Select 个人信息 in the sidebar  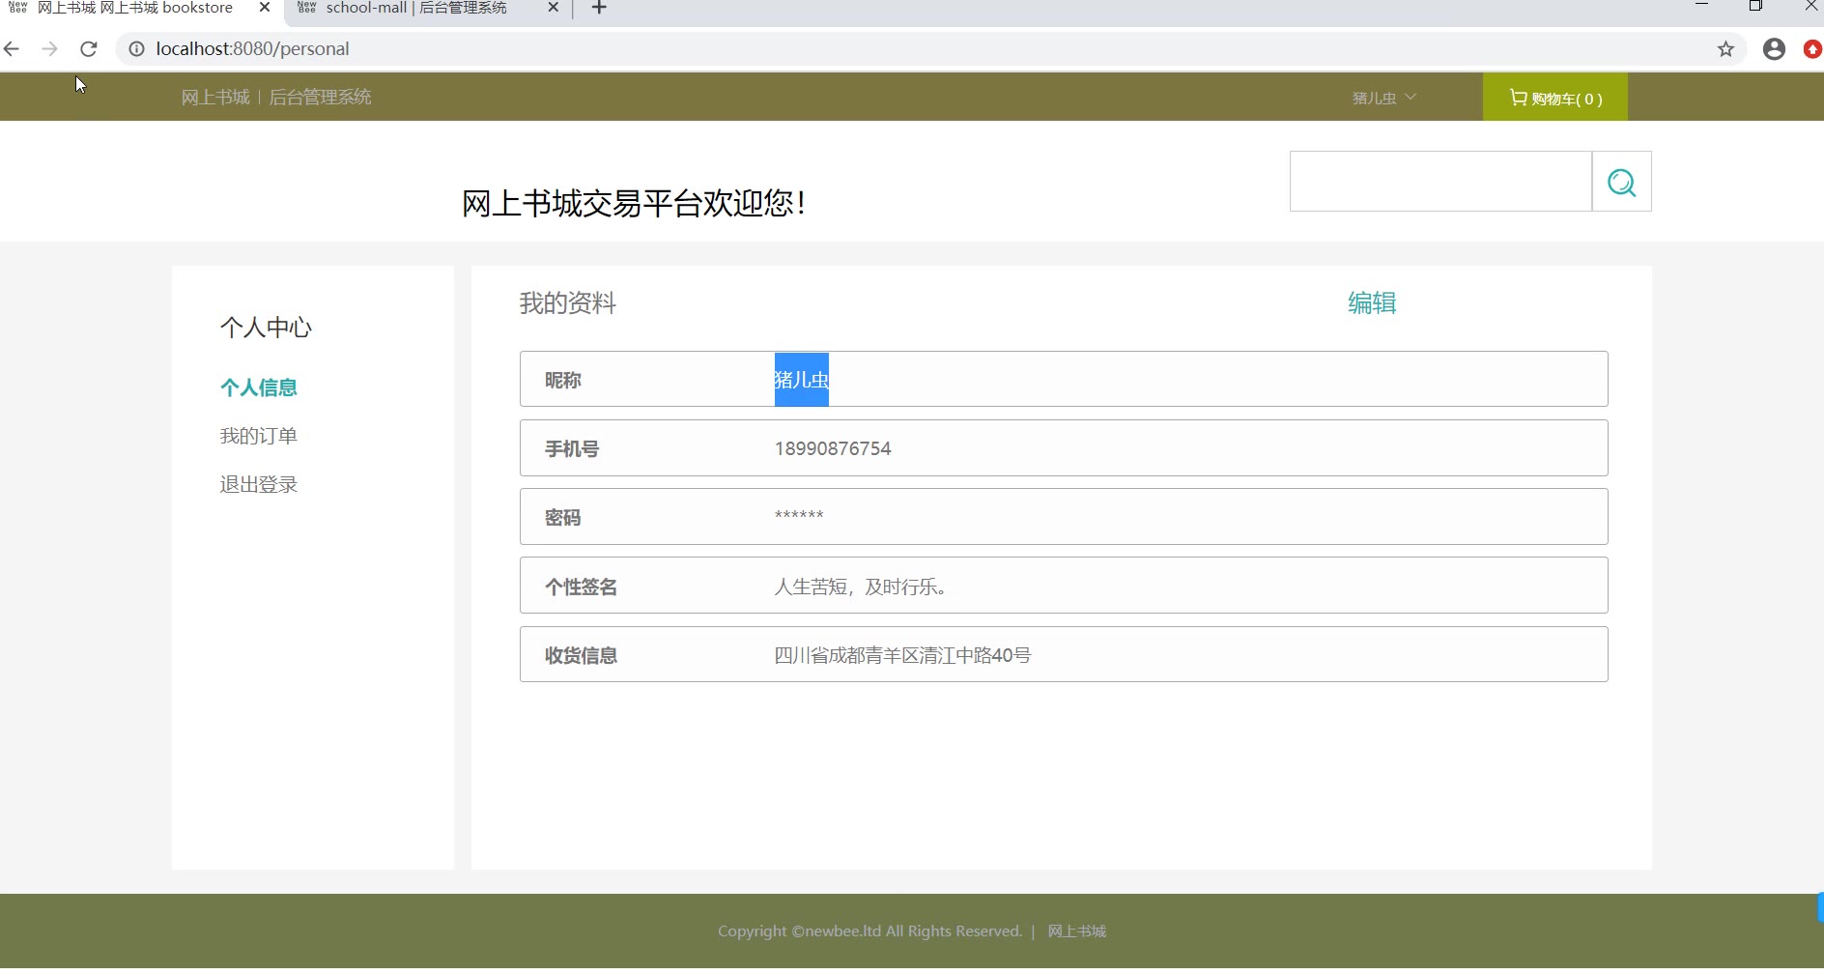258,387
